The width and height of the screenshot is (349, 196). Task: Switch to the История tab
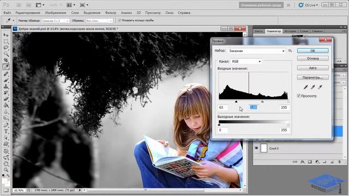[290, 31]
